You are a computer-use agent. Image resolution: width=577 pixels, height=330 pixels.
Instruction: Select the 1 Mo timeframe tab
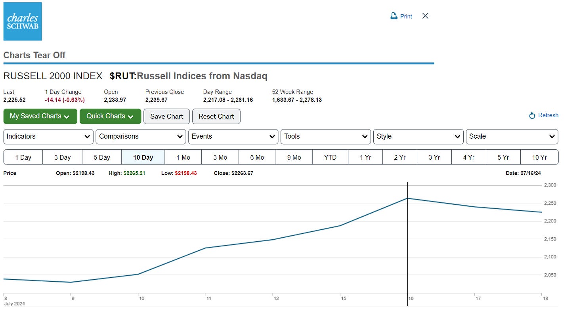coord(183,157)
